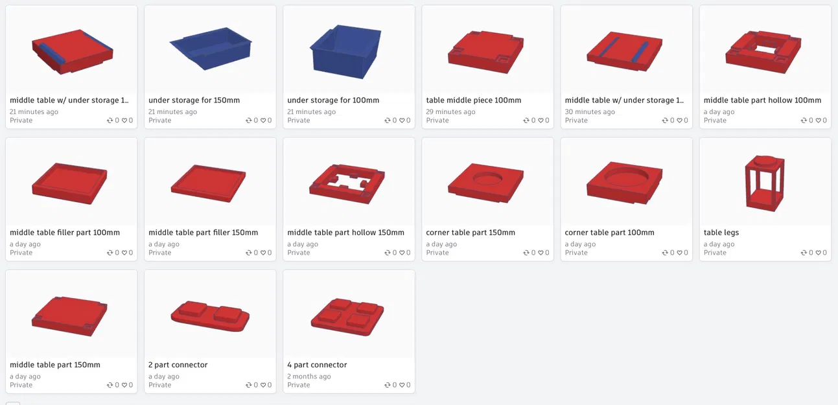Click remix icon on middle table filler part 100mm
This screenshot has width=838, height=405.
pyautogui.click(x=110, y=253)
